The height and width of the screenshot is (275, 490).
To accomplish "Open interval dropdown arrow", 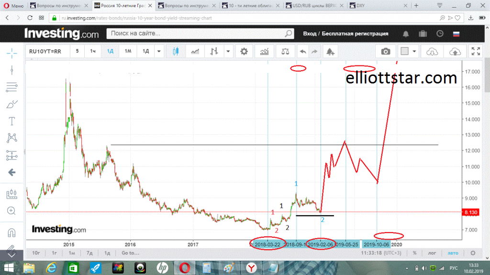I will pyautogui.click(x=159, y=52).
